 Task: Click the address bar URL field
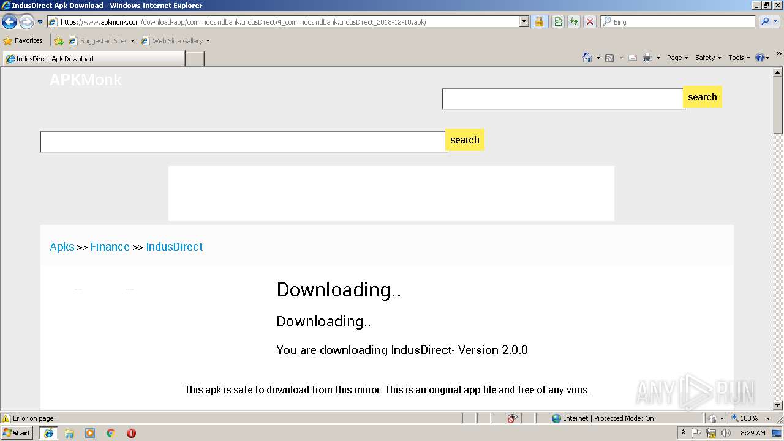tap(283, 22)
